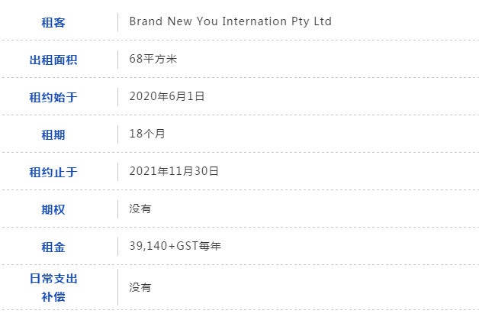The width and height of the screenshot is (479, 317).
Task: Click the 租期 label
Action: [x=53, y=135]
